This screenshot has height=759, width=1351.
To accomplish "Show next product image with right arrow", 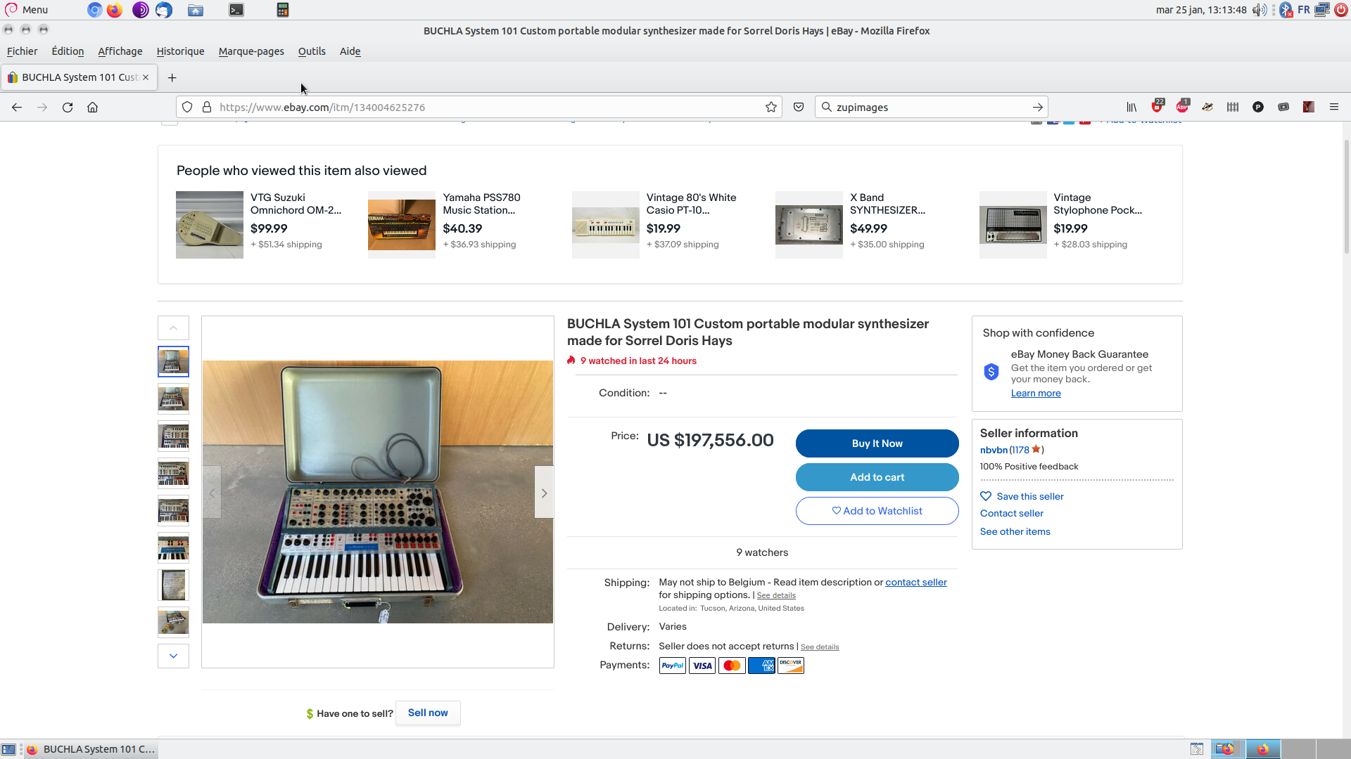I will [544, 493].
